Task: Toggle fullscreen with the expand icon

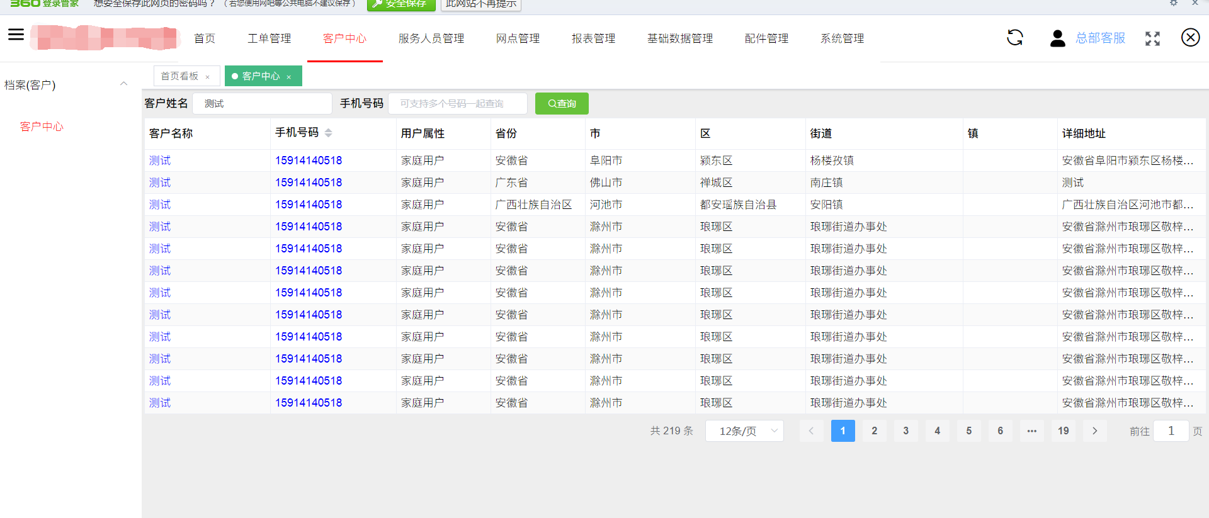Action: [1152, 38]
